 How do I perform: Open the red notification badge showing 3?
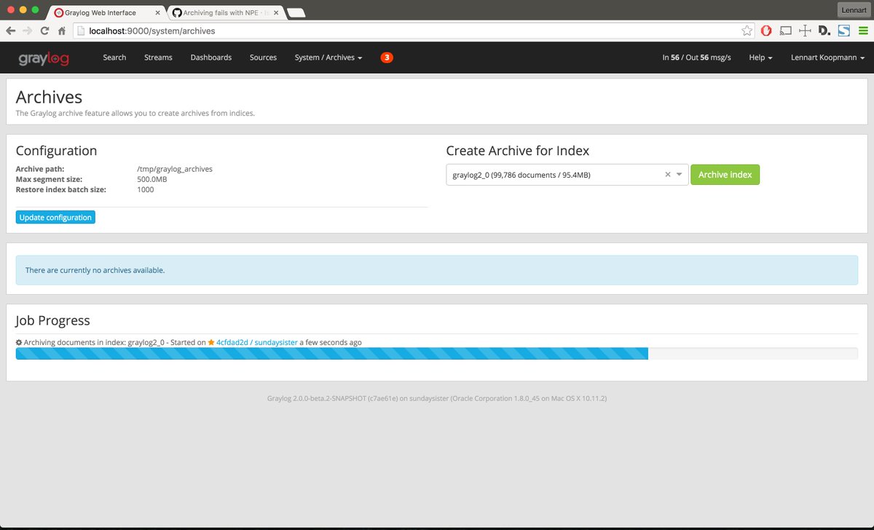[387, 57]
